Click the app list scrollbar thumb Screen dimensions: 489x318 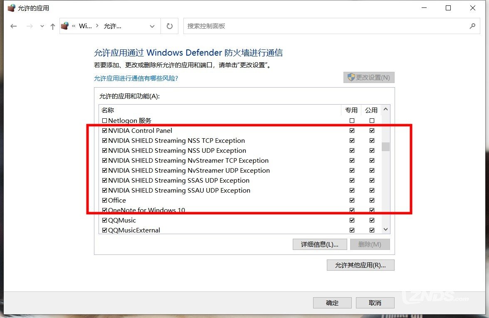click(386, 147)
